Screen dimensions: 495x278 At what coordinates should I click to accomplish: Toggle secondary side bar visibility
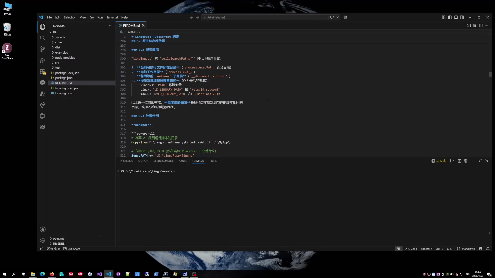click(x=462, y=17)
